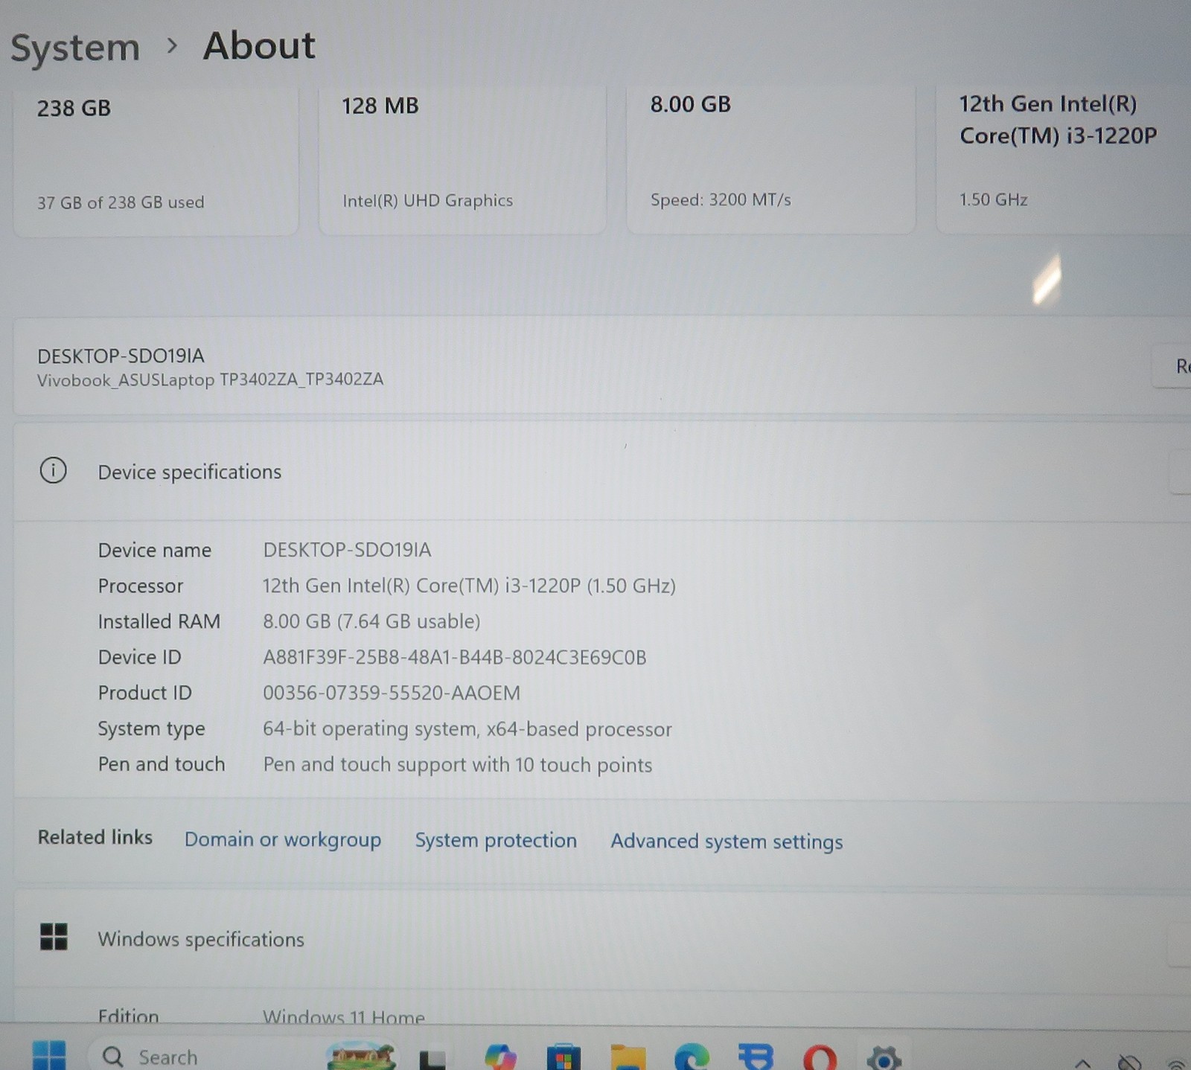Select Product ID 00356-07359-55520-AAOEM
This screenshot has height=1070, width=1191.
pyautogui.click(x=392, y=693)
